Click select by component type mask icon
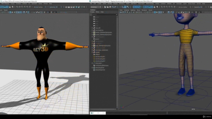Image resolution: width=212 pixels, height=119 pixels. [128, 7]
